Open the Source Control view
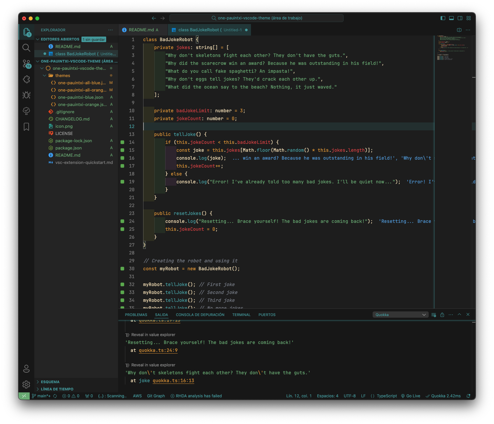This screenshot has width=494, height=424. [x=26, y=64]
